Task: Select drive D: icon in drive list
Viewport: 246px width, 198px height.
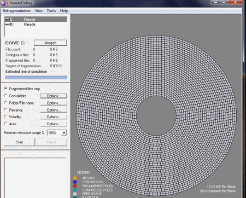Action: [7, 25]
